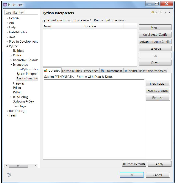Click the New Folder button
Viewport: 176px width, 185px height.
158,84
